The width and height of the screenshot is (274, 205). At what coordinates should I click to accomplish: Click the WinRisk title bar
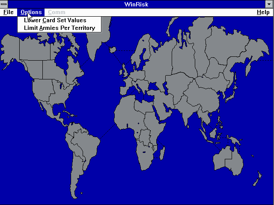137,4
